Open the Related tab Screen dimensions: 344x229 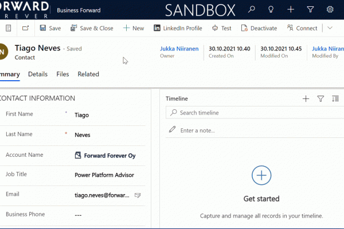click(88, 74)
